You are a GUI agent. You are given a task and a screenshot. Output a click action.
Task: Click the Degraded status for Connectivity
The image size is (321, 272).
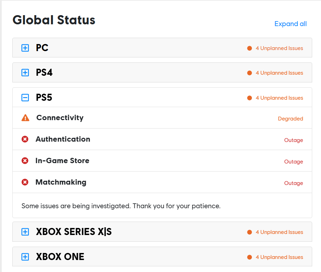(x=290, y=119)
